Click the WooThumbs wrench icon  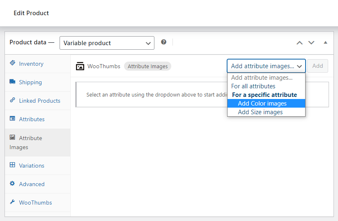point(12,202)
